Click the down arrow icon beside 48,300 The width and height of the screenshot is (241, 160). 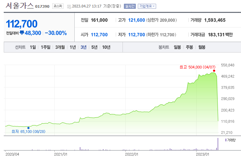(22, 33)
